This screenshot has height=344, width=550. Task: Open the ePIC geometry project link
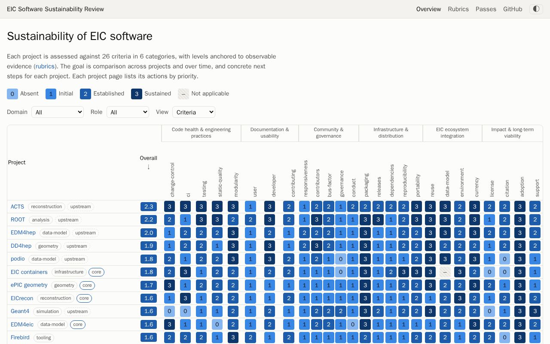coord(29,285)
